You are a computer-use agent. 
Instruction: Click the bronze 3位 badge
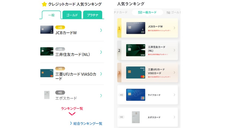(x=60, y=68)
